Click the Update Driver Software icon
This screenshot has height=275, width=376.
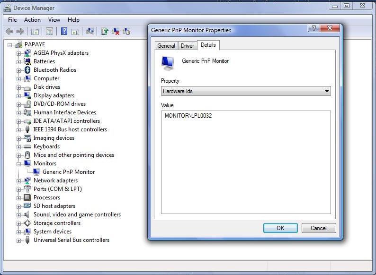[105, 31]
